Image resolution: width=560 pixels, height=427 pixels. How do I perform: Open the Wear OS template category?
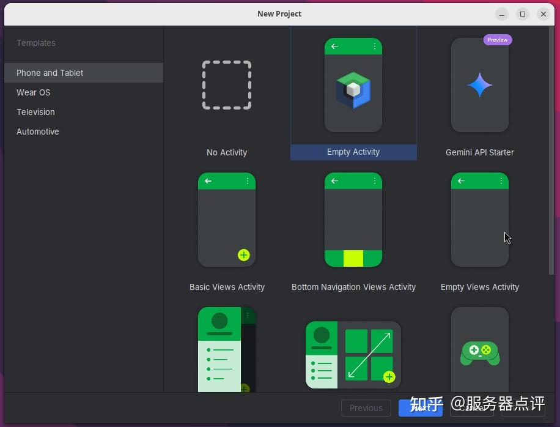click(x=33, y=92)
